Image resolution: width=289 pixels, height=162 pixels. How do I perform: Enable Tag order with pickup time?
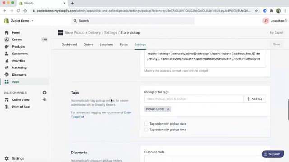click(146, 130)
